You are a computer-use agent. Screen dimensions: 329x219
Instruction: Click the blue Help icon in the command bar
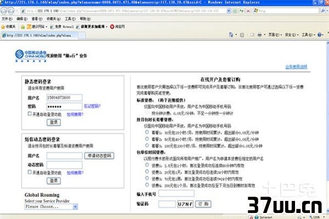pos(319,35)
